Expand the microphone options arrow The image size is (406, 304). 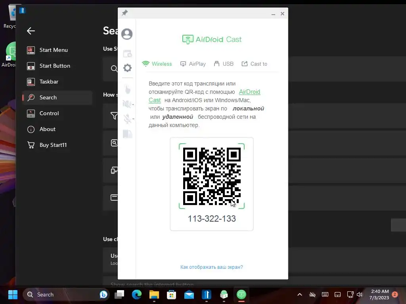(x=133, y=119)
